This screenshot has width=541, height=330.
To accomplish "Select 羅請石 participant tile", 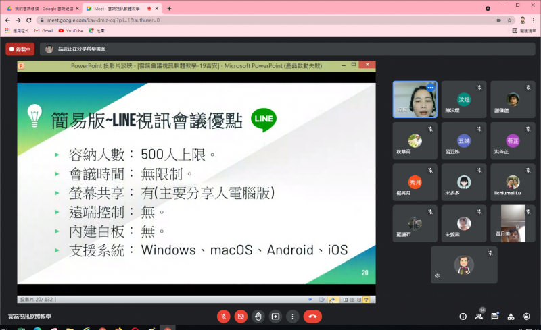I will pyautogui.click(x=415, y=223).
